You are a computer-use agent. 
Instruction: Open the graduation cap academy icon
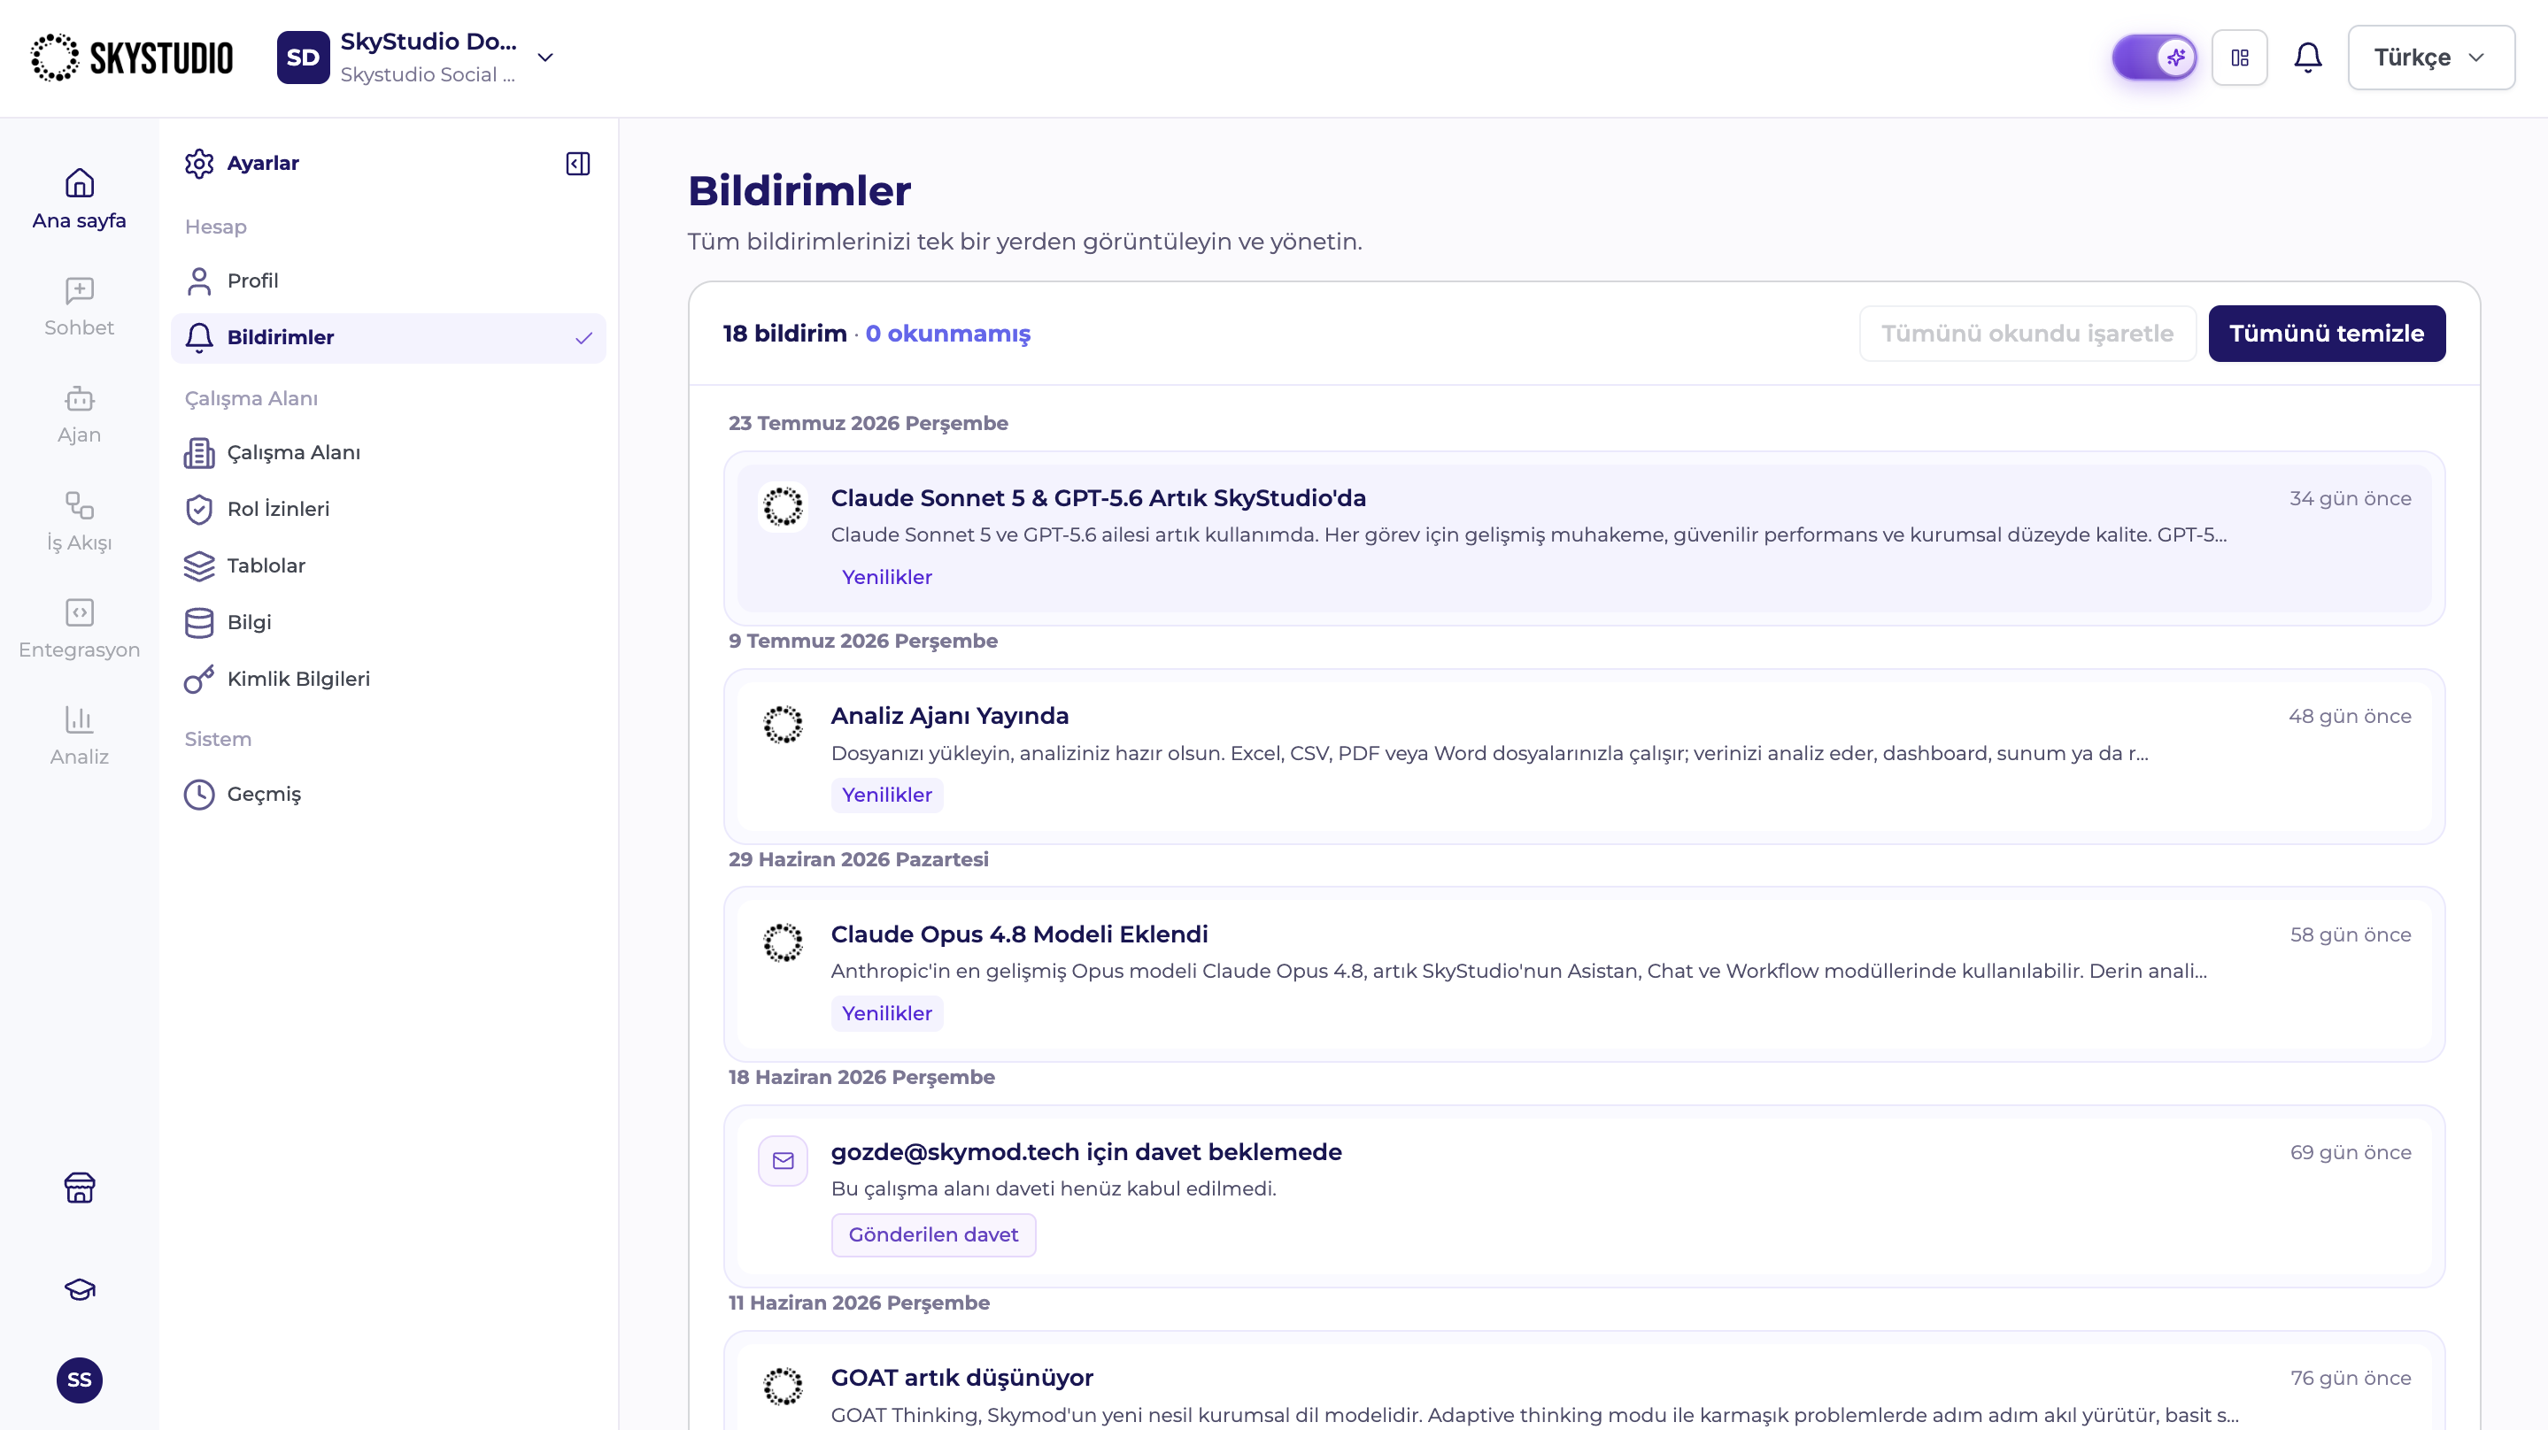pos(79,1288)
